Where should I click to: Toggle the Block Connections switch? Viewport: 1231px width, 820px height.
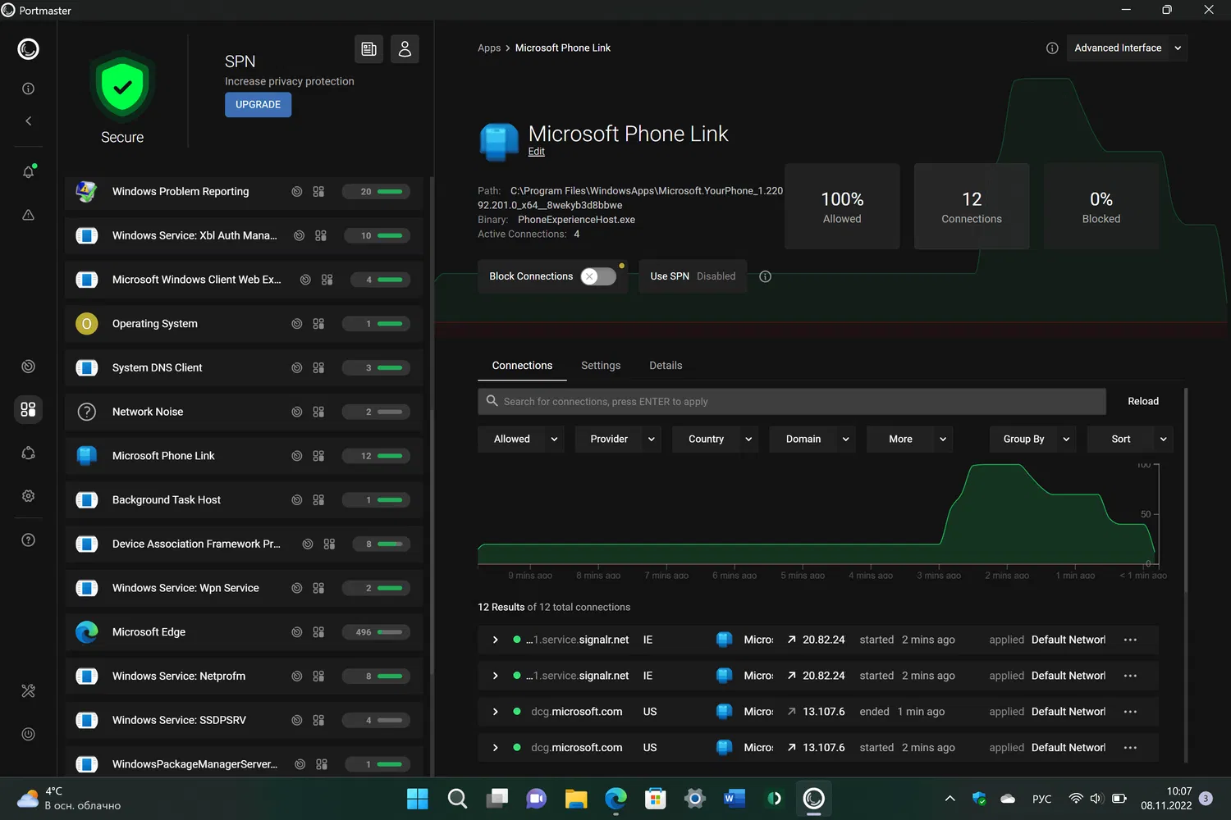(598, 276)
